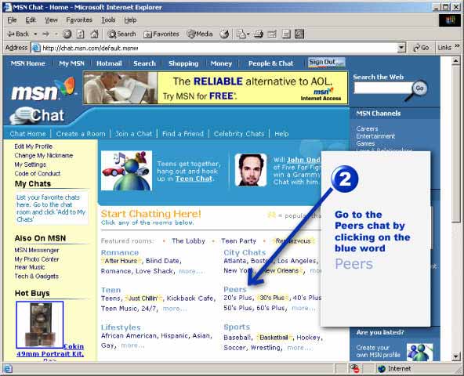Click the Edit page toolbar icon
Viewport: 464px width, 376px height.
272,34
